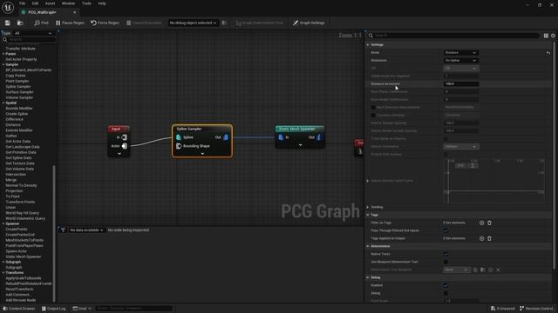Collapse the Spawner category in palette
This screenshot has width=558, height=313.
point(3,224)
